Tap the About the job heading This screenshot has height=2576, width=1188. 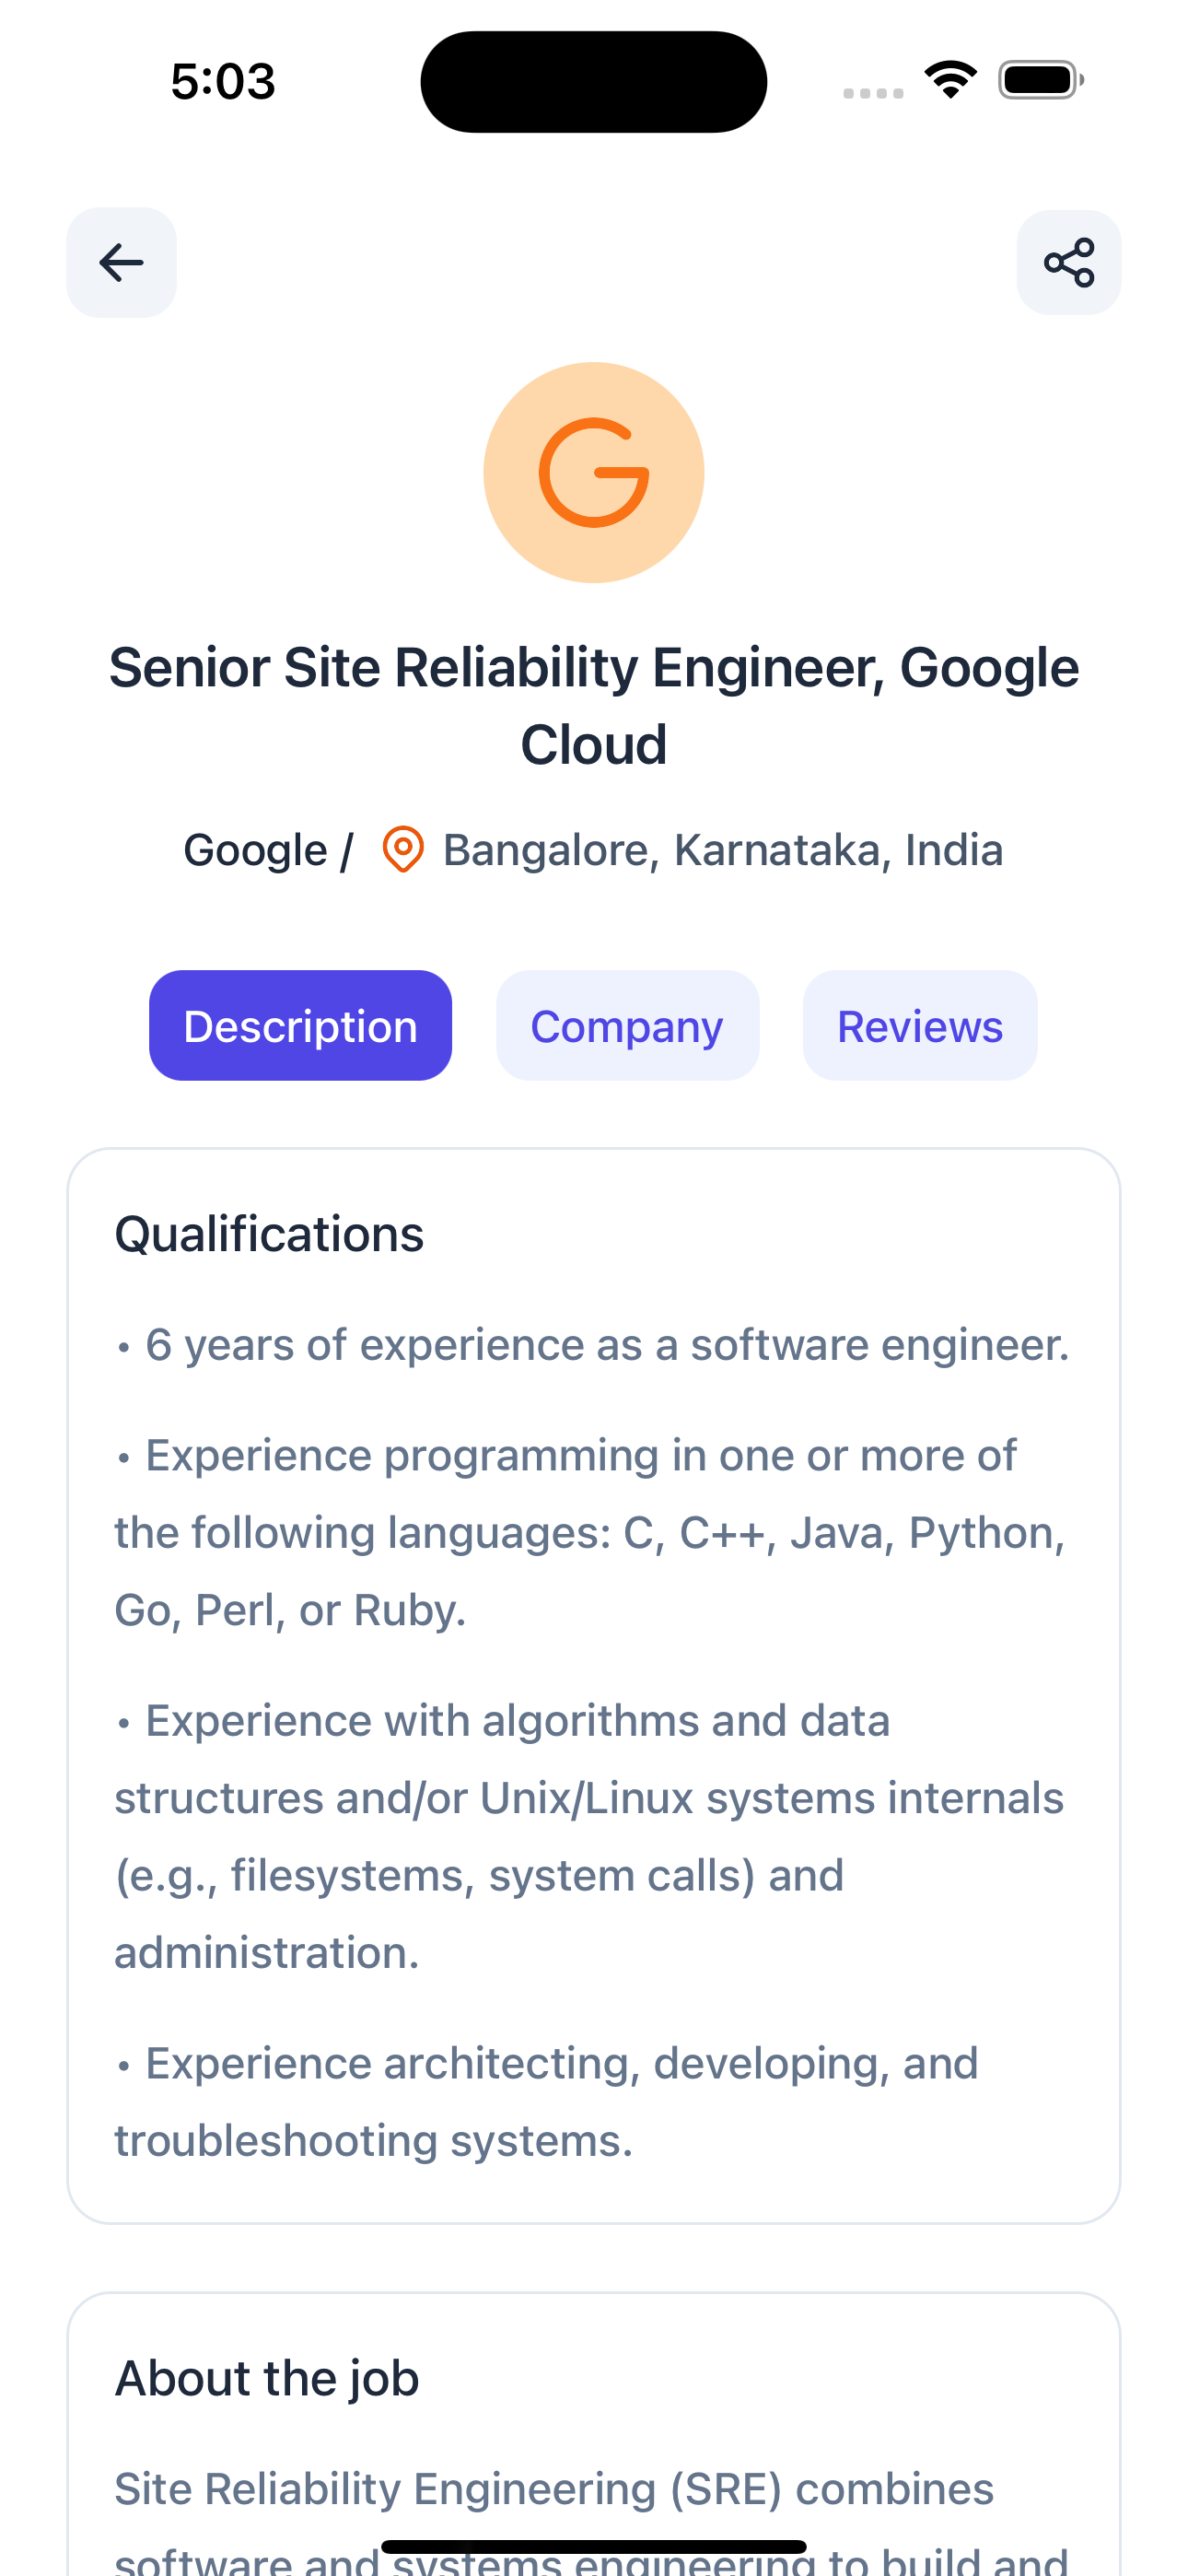[267, 2378]
